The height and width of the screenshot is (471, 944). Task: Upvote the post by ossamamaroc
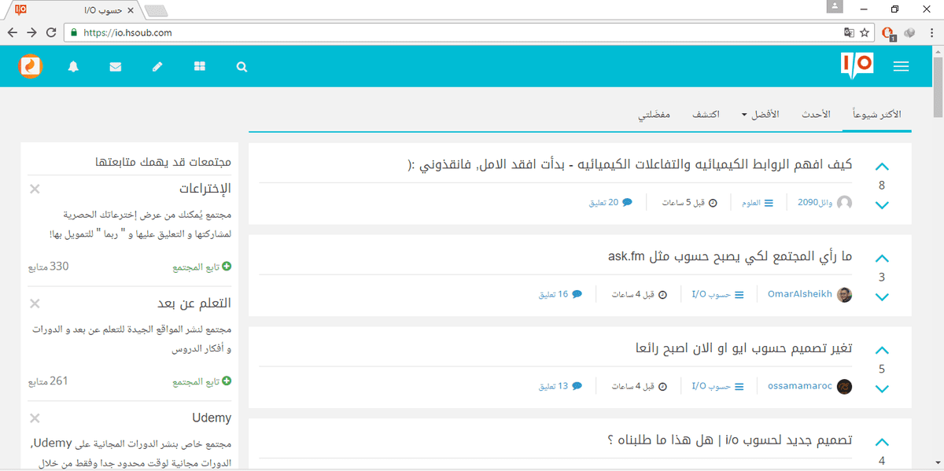(x=882, y=351)
